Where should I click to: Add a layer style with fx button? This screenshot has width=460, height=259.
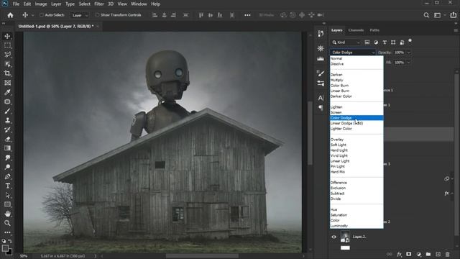click(399, 254)
